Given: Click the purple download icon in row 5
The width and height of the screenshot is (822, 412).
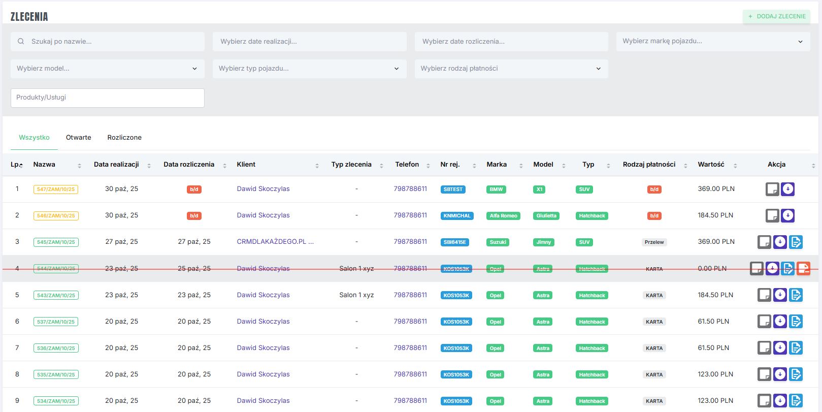Looking at the screenshot, I should (x=780, y=295).
